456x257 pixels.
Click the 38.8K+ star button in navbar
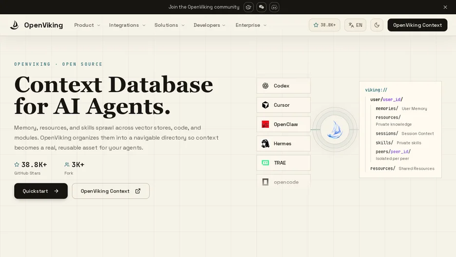point(324,25)
